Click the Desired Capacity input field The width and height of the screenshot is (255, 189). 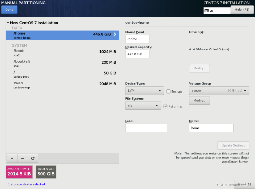point(137,54)
